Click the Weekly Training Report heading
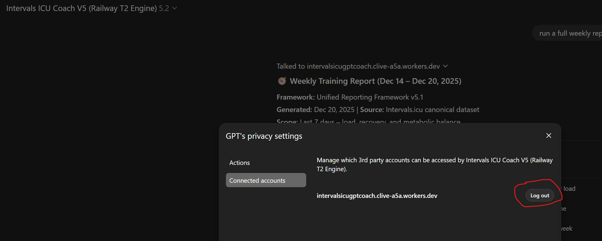 (x=375, y=81)
